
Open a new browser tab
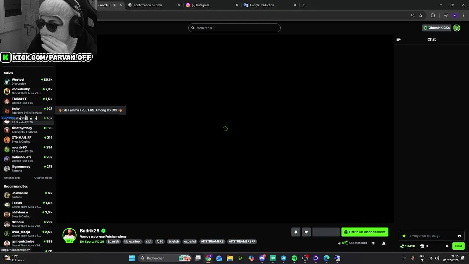(304, 5)
